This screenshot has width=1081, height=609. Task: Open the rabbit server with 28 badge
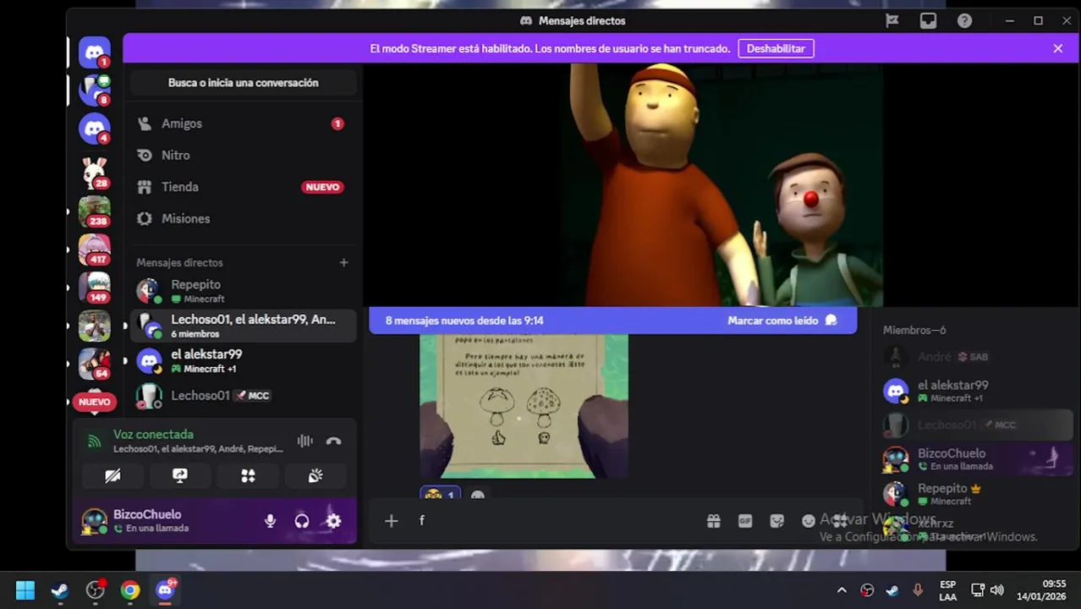click(94, 173)
